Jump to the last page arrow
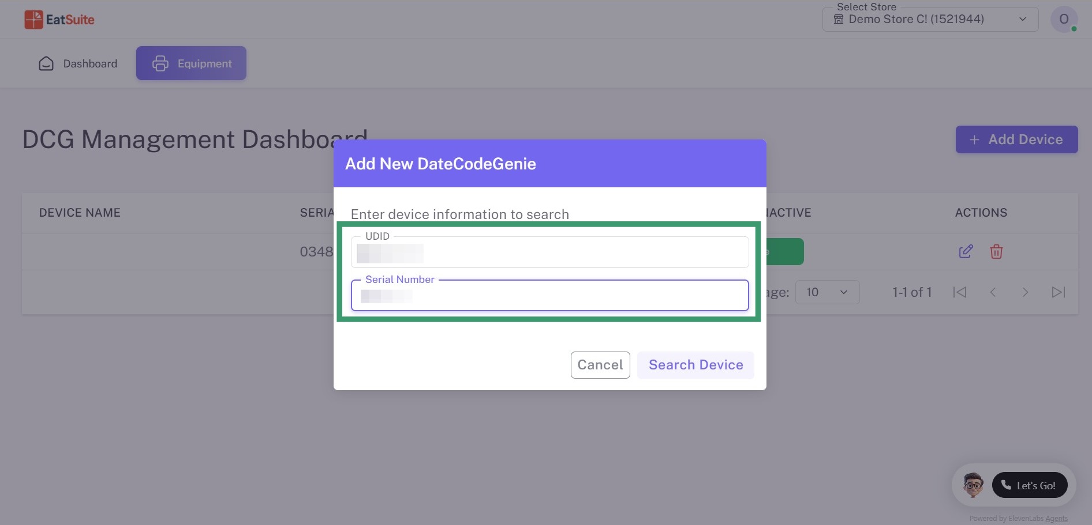This screenshot has width=1092, height=525. click(x=1058, y=292)
